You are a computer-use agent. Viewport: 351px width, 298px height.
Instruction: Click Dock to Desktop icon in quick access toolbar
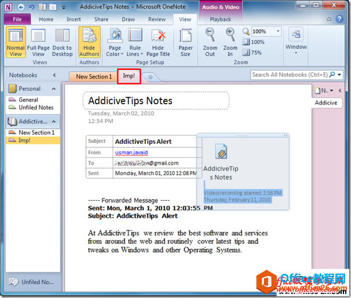(x=42, y=7)
